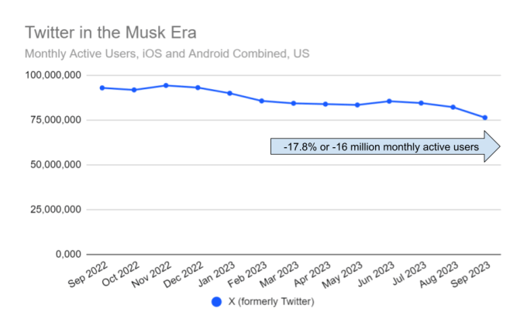The image size is (527, 326).
Task: Click the Jun 2023 data point on line
Action: (389, 101)
